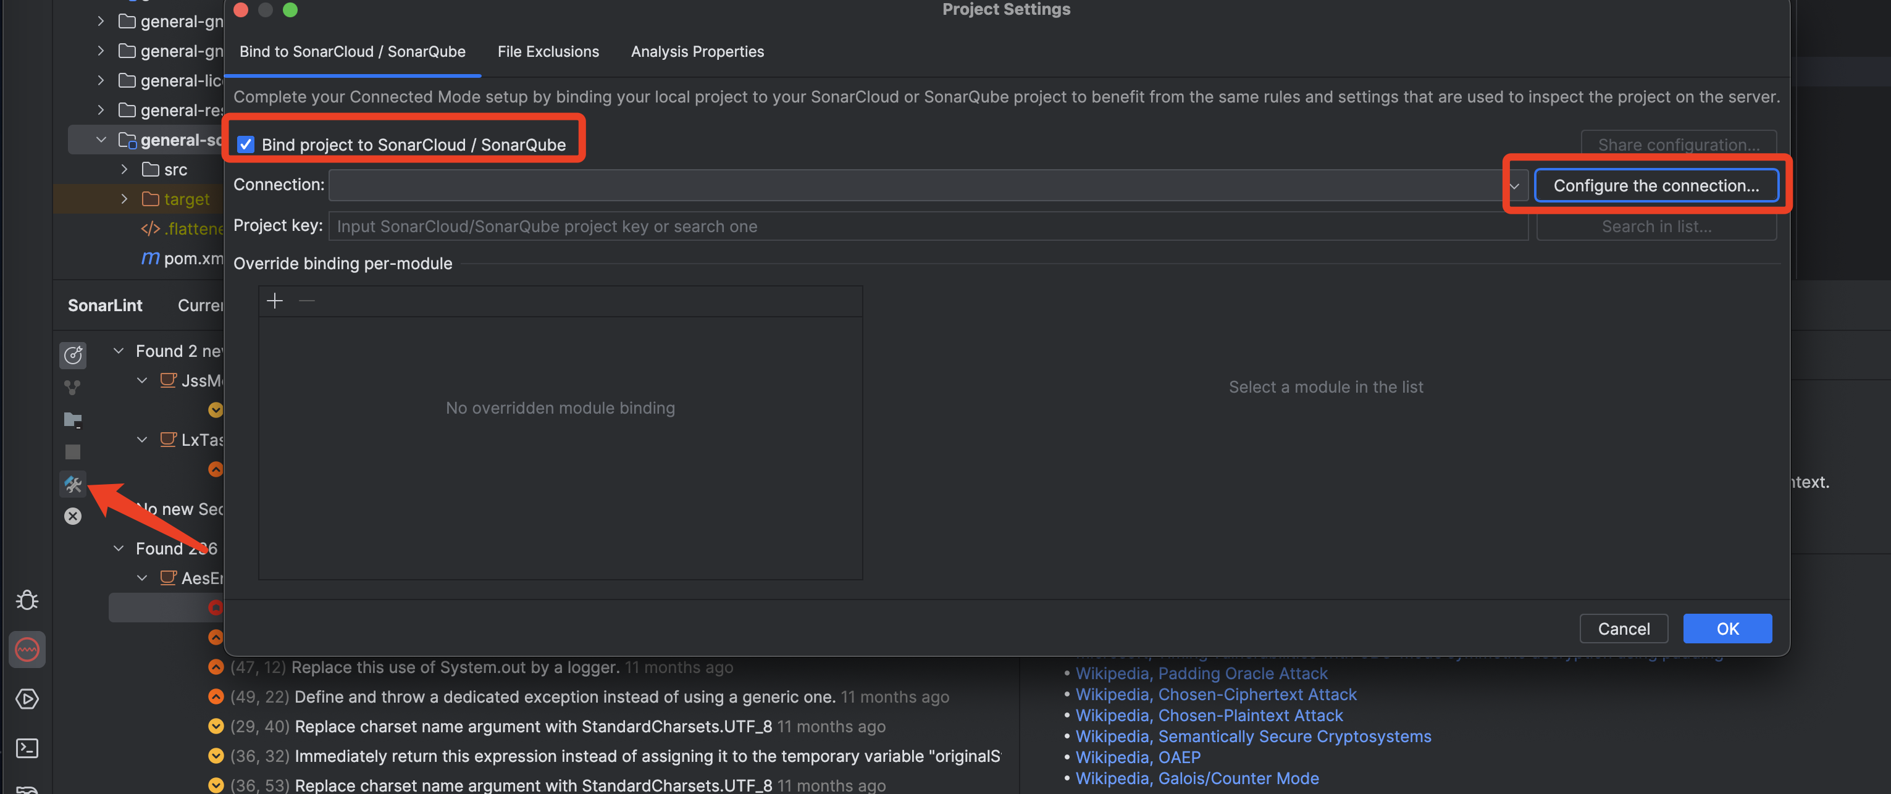Click the severity icon on dedicated exception issue

click(216, 696)
